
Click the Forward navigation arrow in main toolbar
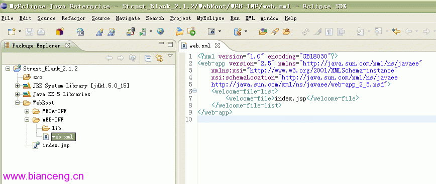pyautogui.click(x=426, y=31)
